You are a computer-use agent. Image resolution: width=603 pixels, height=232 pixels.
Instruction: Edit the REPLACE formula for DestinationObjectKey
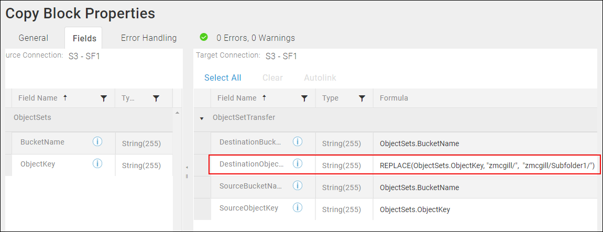coord(487,165)
